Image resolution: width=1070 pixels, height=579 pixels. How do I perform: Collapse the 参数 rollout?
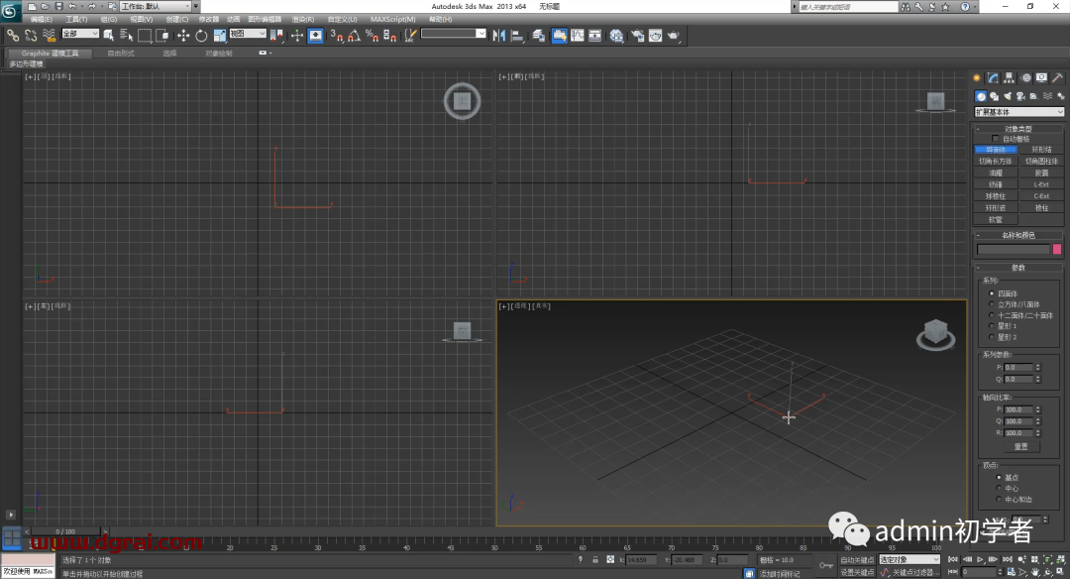(x=1018, y=268)
